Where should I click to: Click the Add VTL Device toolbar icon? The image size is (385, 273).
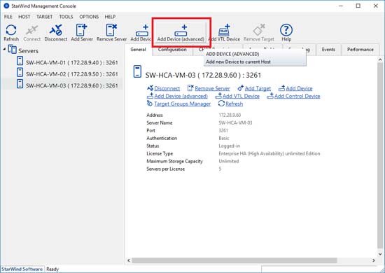(x=224, y=33)
